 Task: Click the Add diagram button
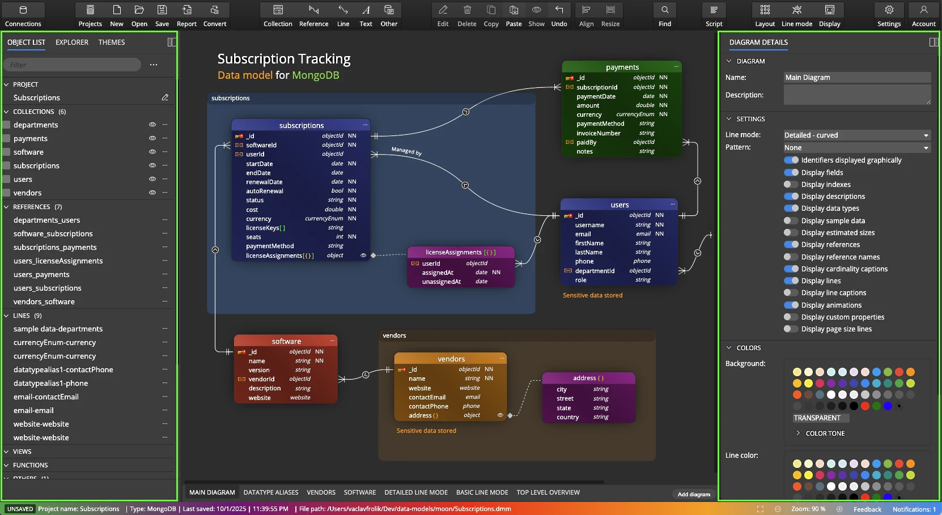tap(694, 494)
